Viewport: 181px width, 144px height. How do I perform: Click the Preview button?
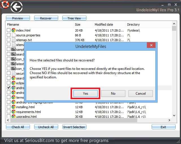click(18, 18)
